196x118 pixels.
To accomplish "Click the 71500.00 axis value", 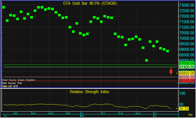I will [x=187, y=22].
